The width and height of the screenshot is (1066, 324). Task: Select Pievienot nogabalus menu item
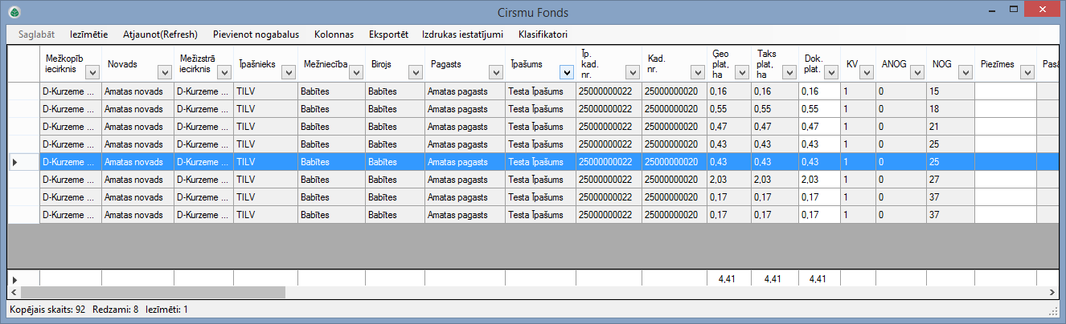click(256, 34)
